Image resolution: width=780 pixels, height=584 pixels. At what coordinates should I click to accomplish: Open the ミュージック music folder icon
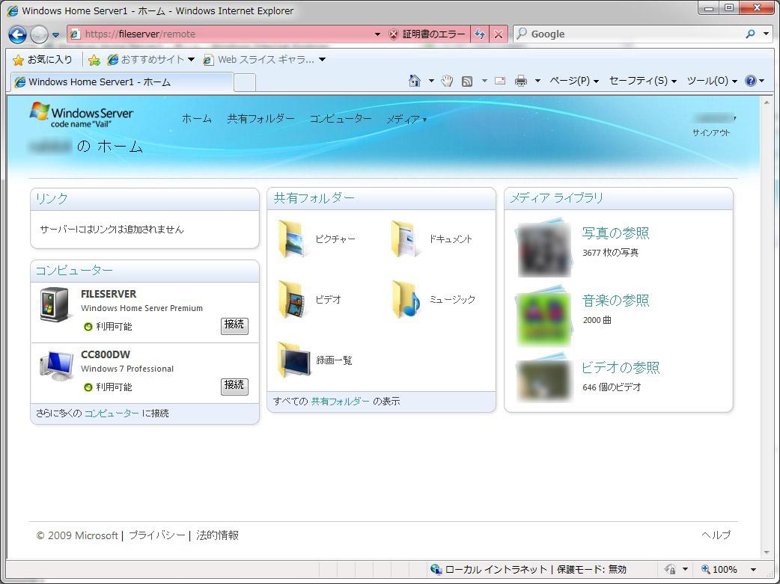[405, 299]
